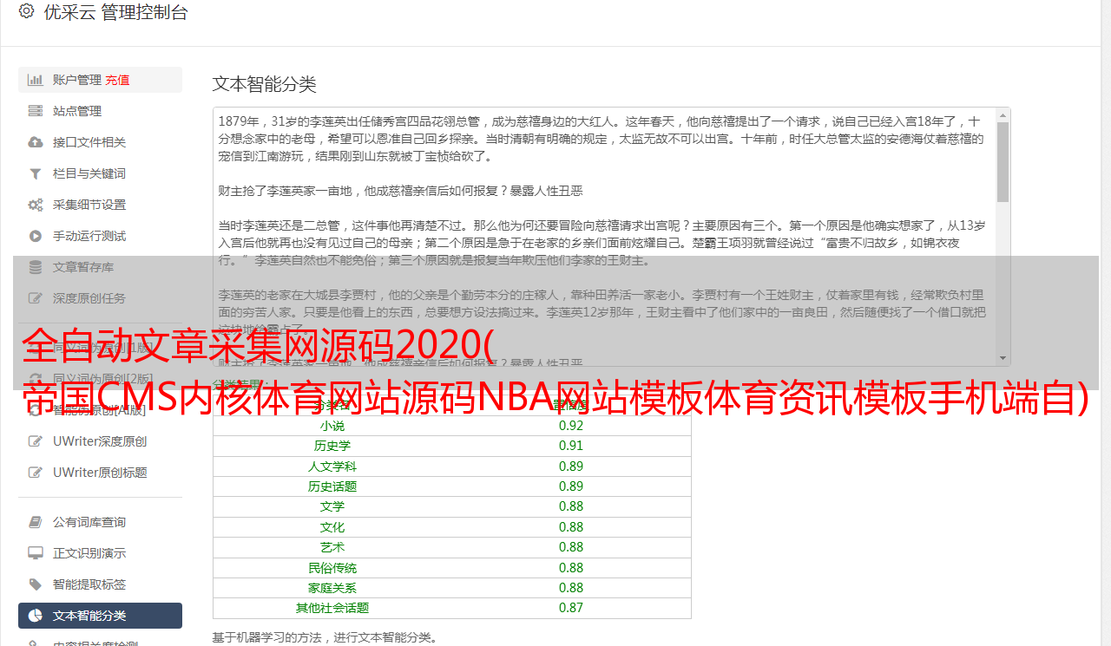Click the 0.88 value in 文学 row
Viewport: 1111px width, 646px height.
click(x=571, y=506)
